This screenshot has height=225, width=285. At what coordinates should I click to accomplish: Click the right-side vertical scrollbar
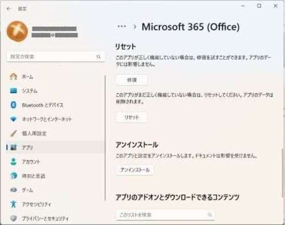[x=282, y=173]
